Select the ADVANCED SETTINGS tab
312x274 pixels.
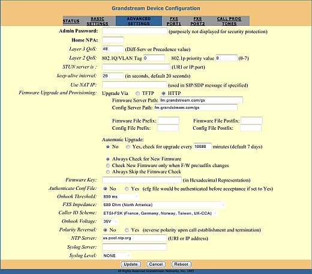point(139,21)
